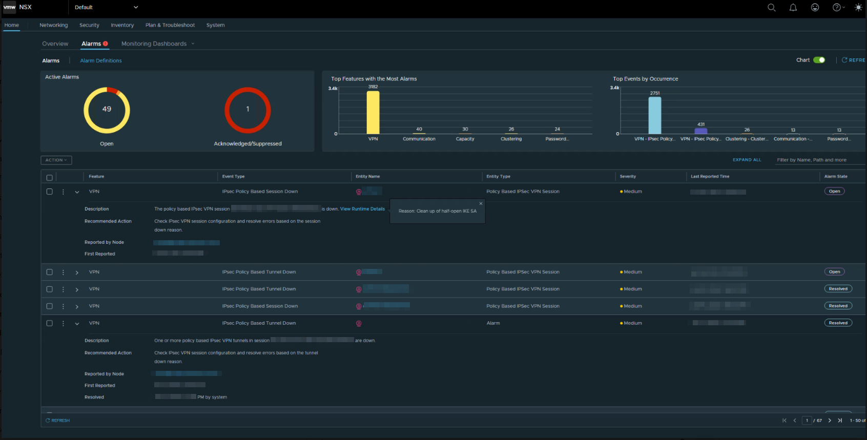Click the Filter by Name, Path input field

coord(820,160)
